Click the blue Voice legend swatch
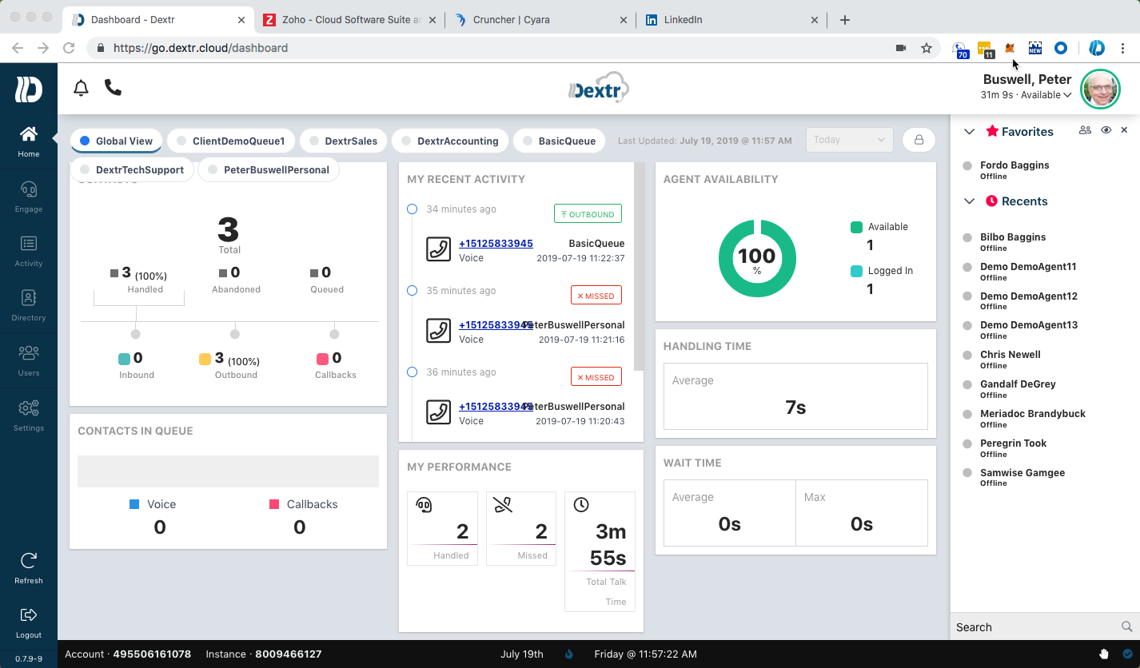The width and height of the screenshot is (1140, 668). (134, 504)
